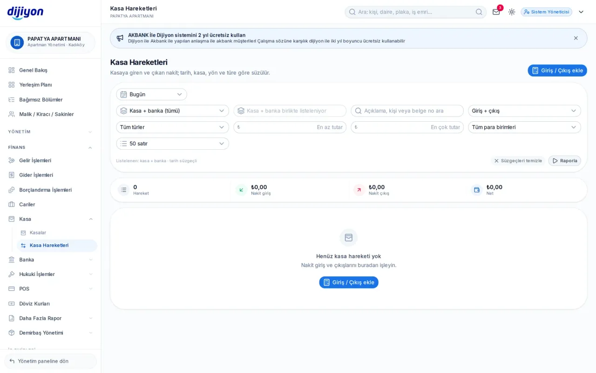Open the Giriş + çıkış direction dropdown

pyautogui.click(x=524, y=111)
